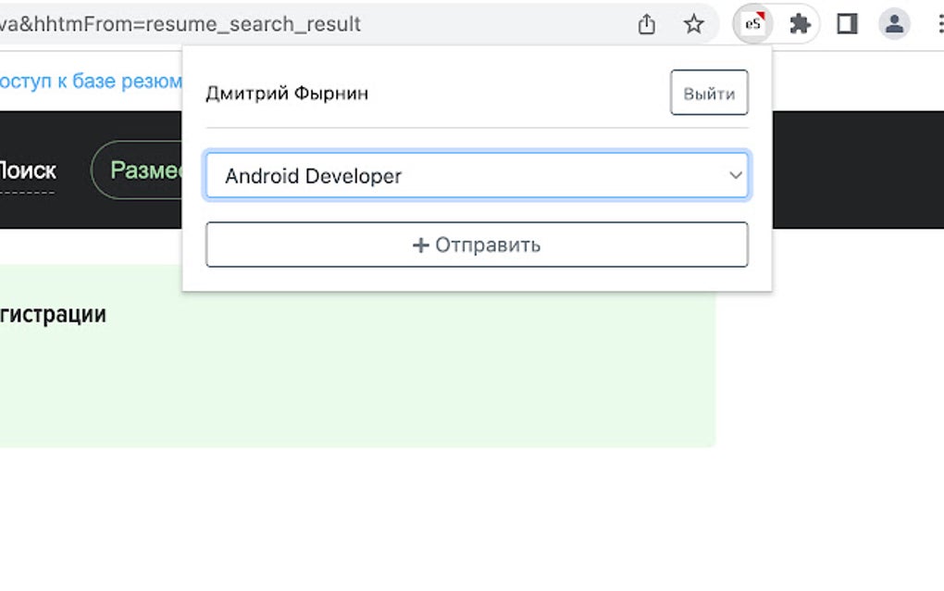Click the share page icon in address bar
The image size is (944, 591).
[647, 24]
